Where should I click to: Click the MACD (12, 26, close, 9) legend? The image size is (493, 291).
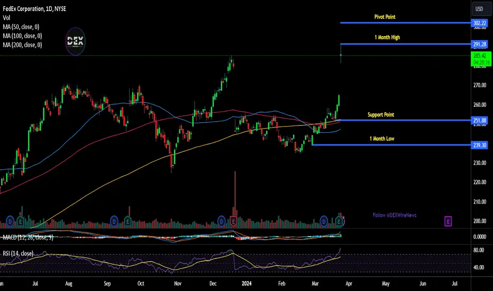tap(28, 238)
